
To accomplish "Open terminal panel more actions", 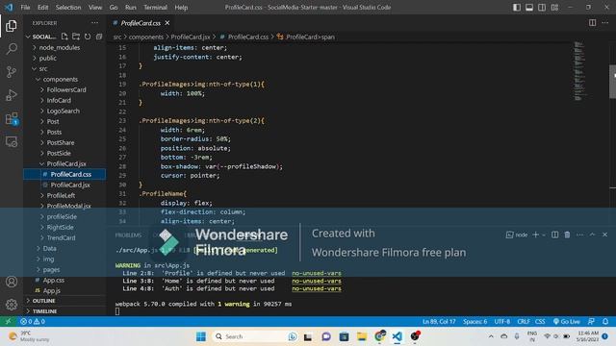I will coord(579,235).
